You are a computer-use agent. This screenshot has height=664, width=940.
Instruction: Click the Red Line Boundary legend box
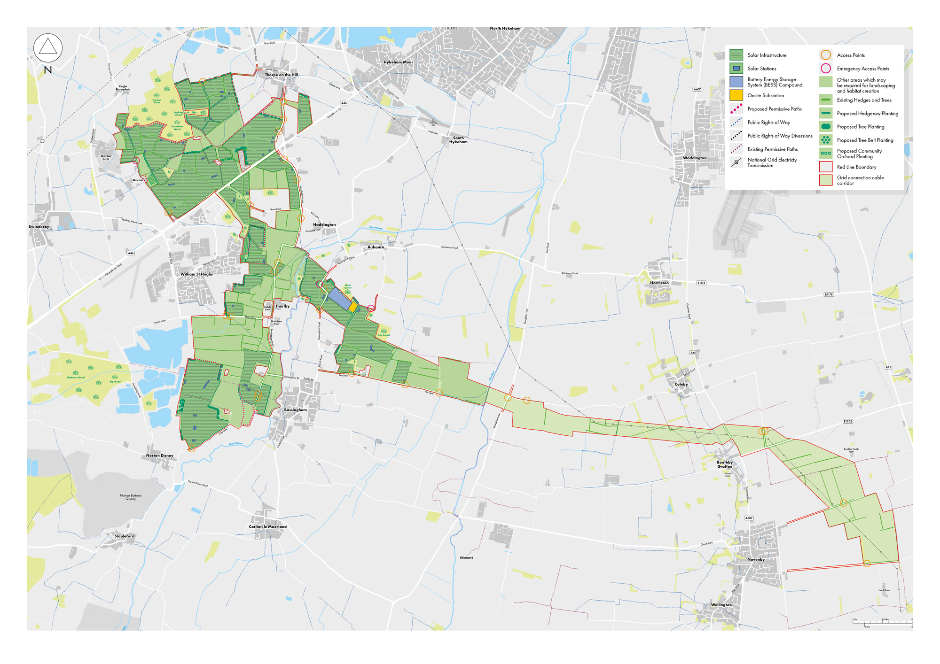(x=826, y=167)
